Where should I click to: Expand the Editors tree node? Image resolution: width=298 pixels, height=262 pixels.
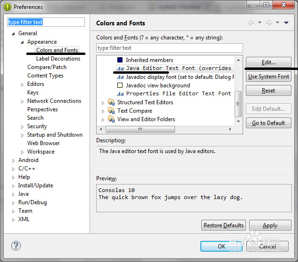[22, 85]
